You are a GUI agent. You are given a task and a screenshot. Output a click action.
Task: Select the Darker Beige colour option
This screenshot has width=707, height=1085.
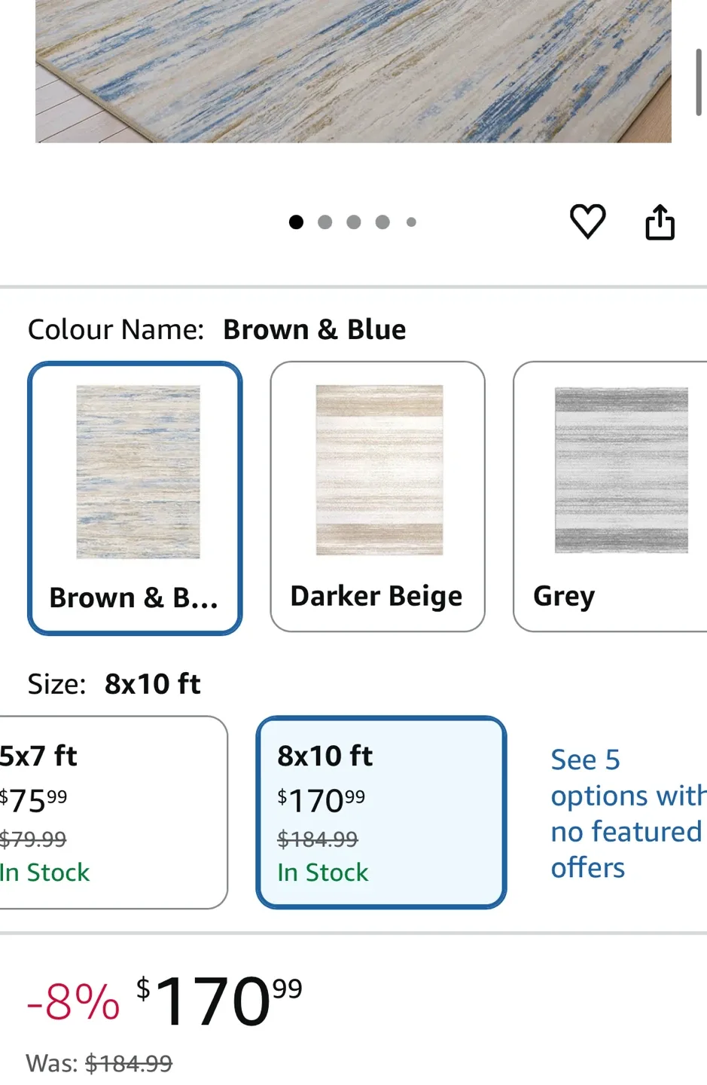[377, 496]
